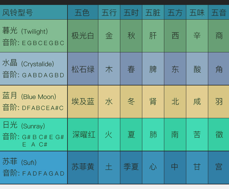Choose the 苏菲黄 color cell
The image size is (229, 189).
click(83, 167)
